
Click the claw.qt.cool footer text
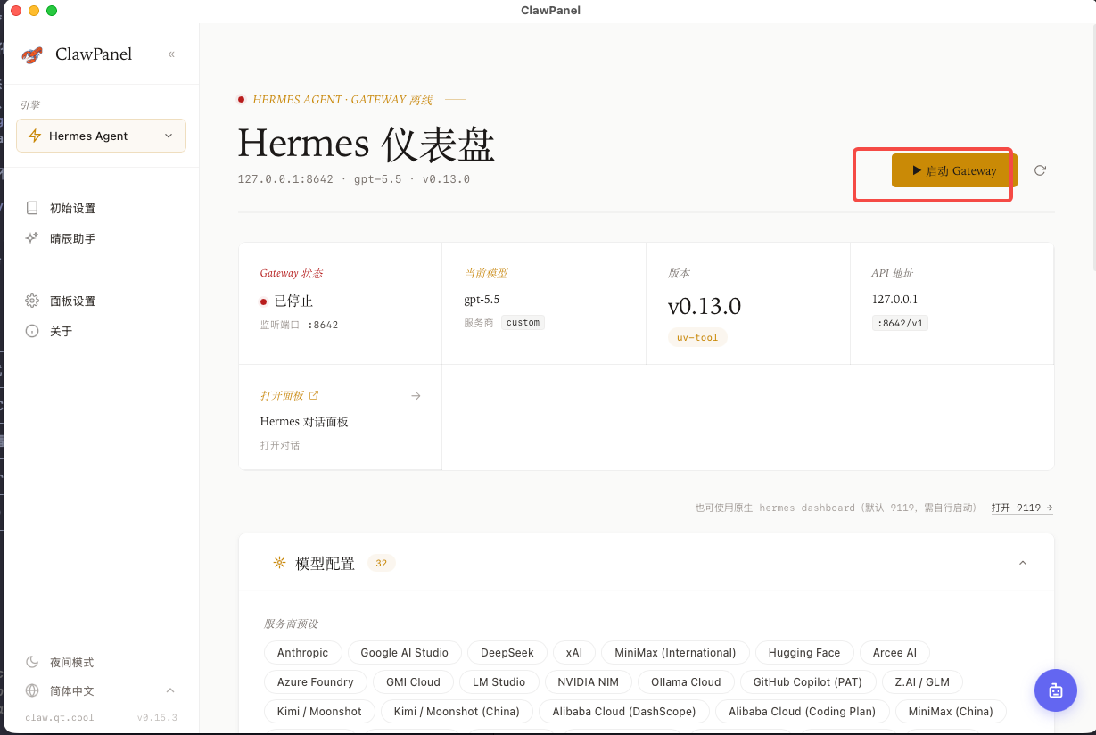(x=60, y=717)
